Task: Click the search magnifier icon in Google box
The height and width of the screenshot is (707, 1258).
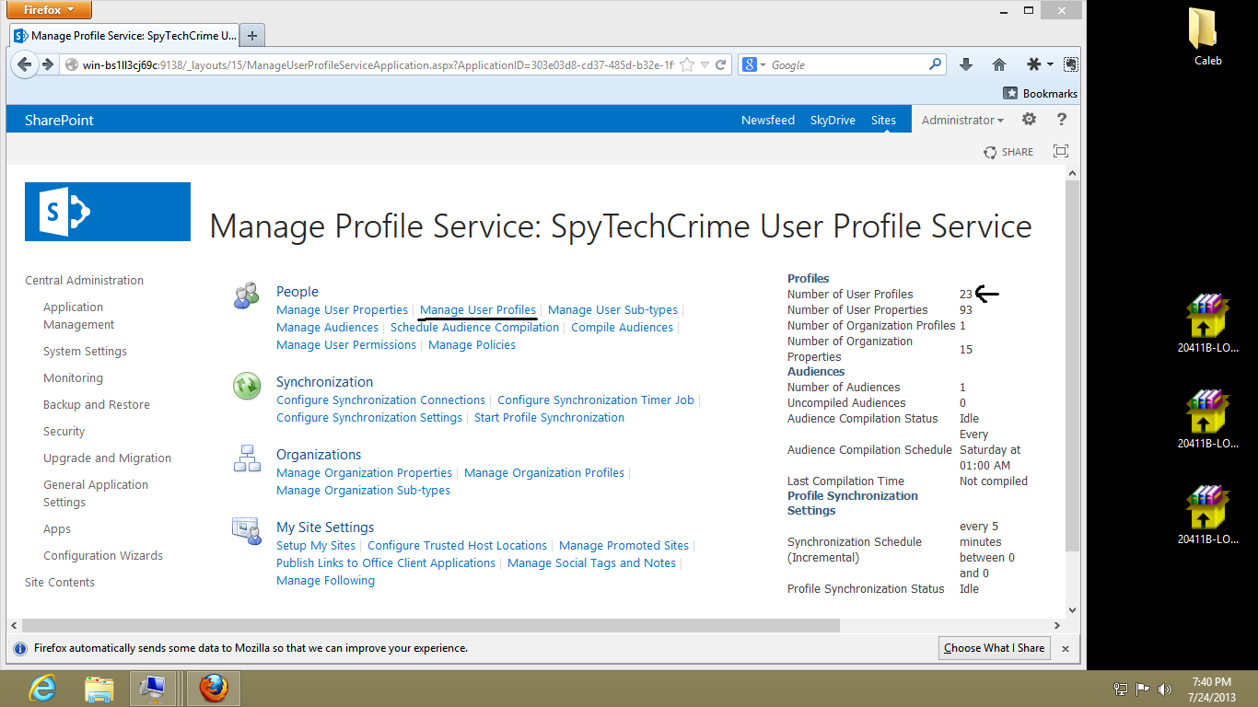Action: click(x=935, y=64)
